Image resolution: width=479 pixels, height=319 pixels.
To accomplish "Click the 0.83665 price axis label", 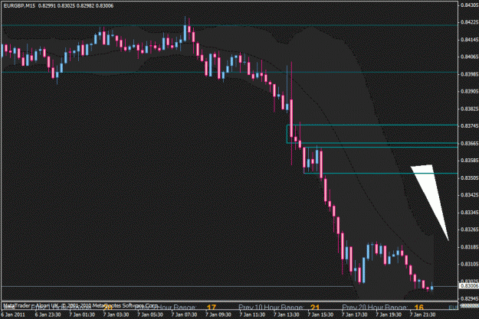I will pyautogui.click(x=470, y=143).
